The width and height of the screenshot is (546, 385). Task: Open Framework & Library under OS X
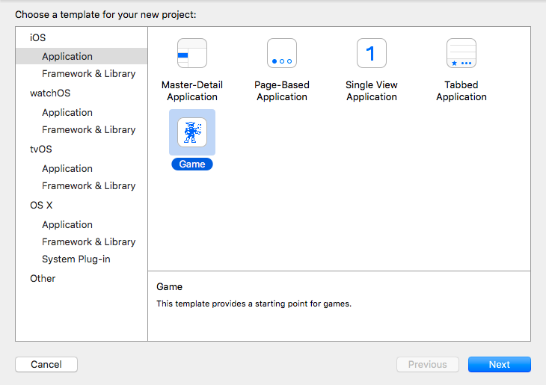point(88,241)
